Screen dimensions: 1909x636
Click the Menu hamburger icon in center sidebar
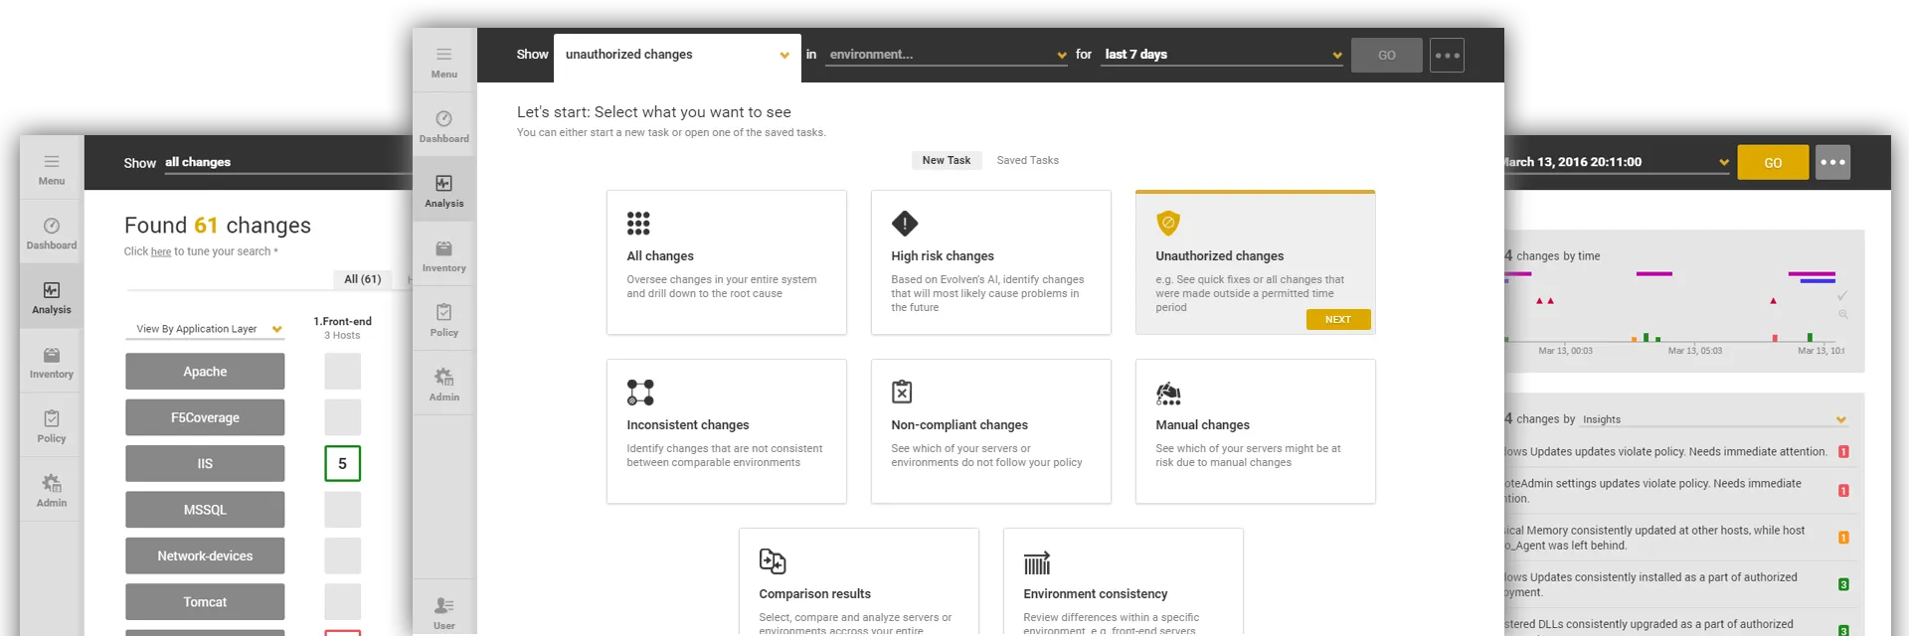pyautogui.click(x=443, y=55)
